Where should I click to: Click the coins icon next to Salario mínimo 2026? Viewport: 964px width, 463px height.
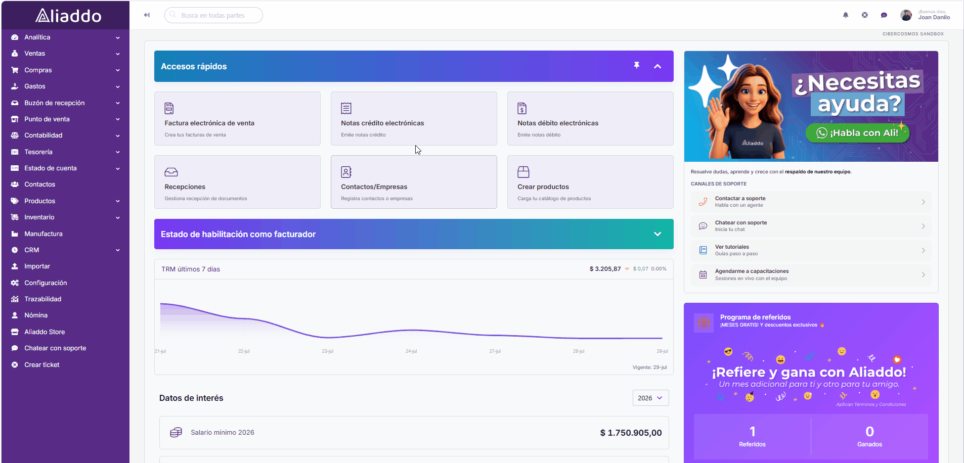pyautogui.click(x=176, y=433)
